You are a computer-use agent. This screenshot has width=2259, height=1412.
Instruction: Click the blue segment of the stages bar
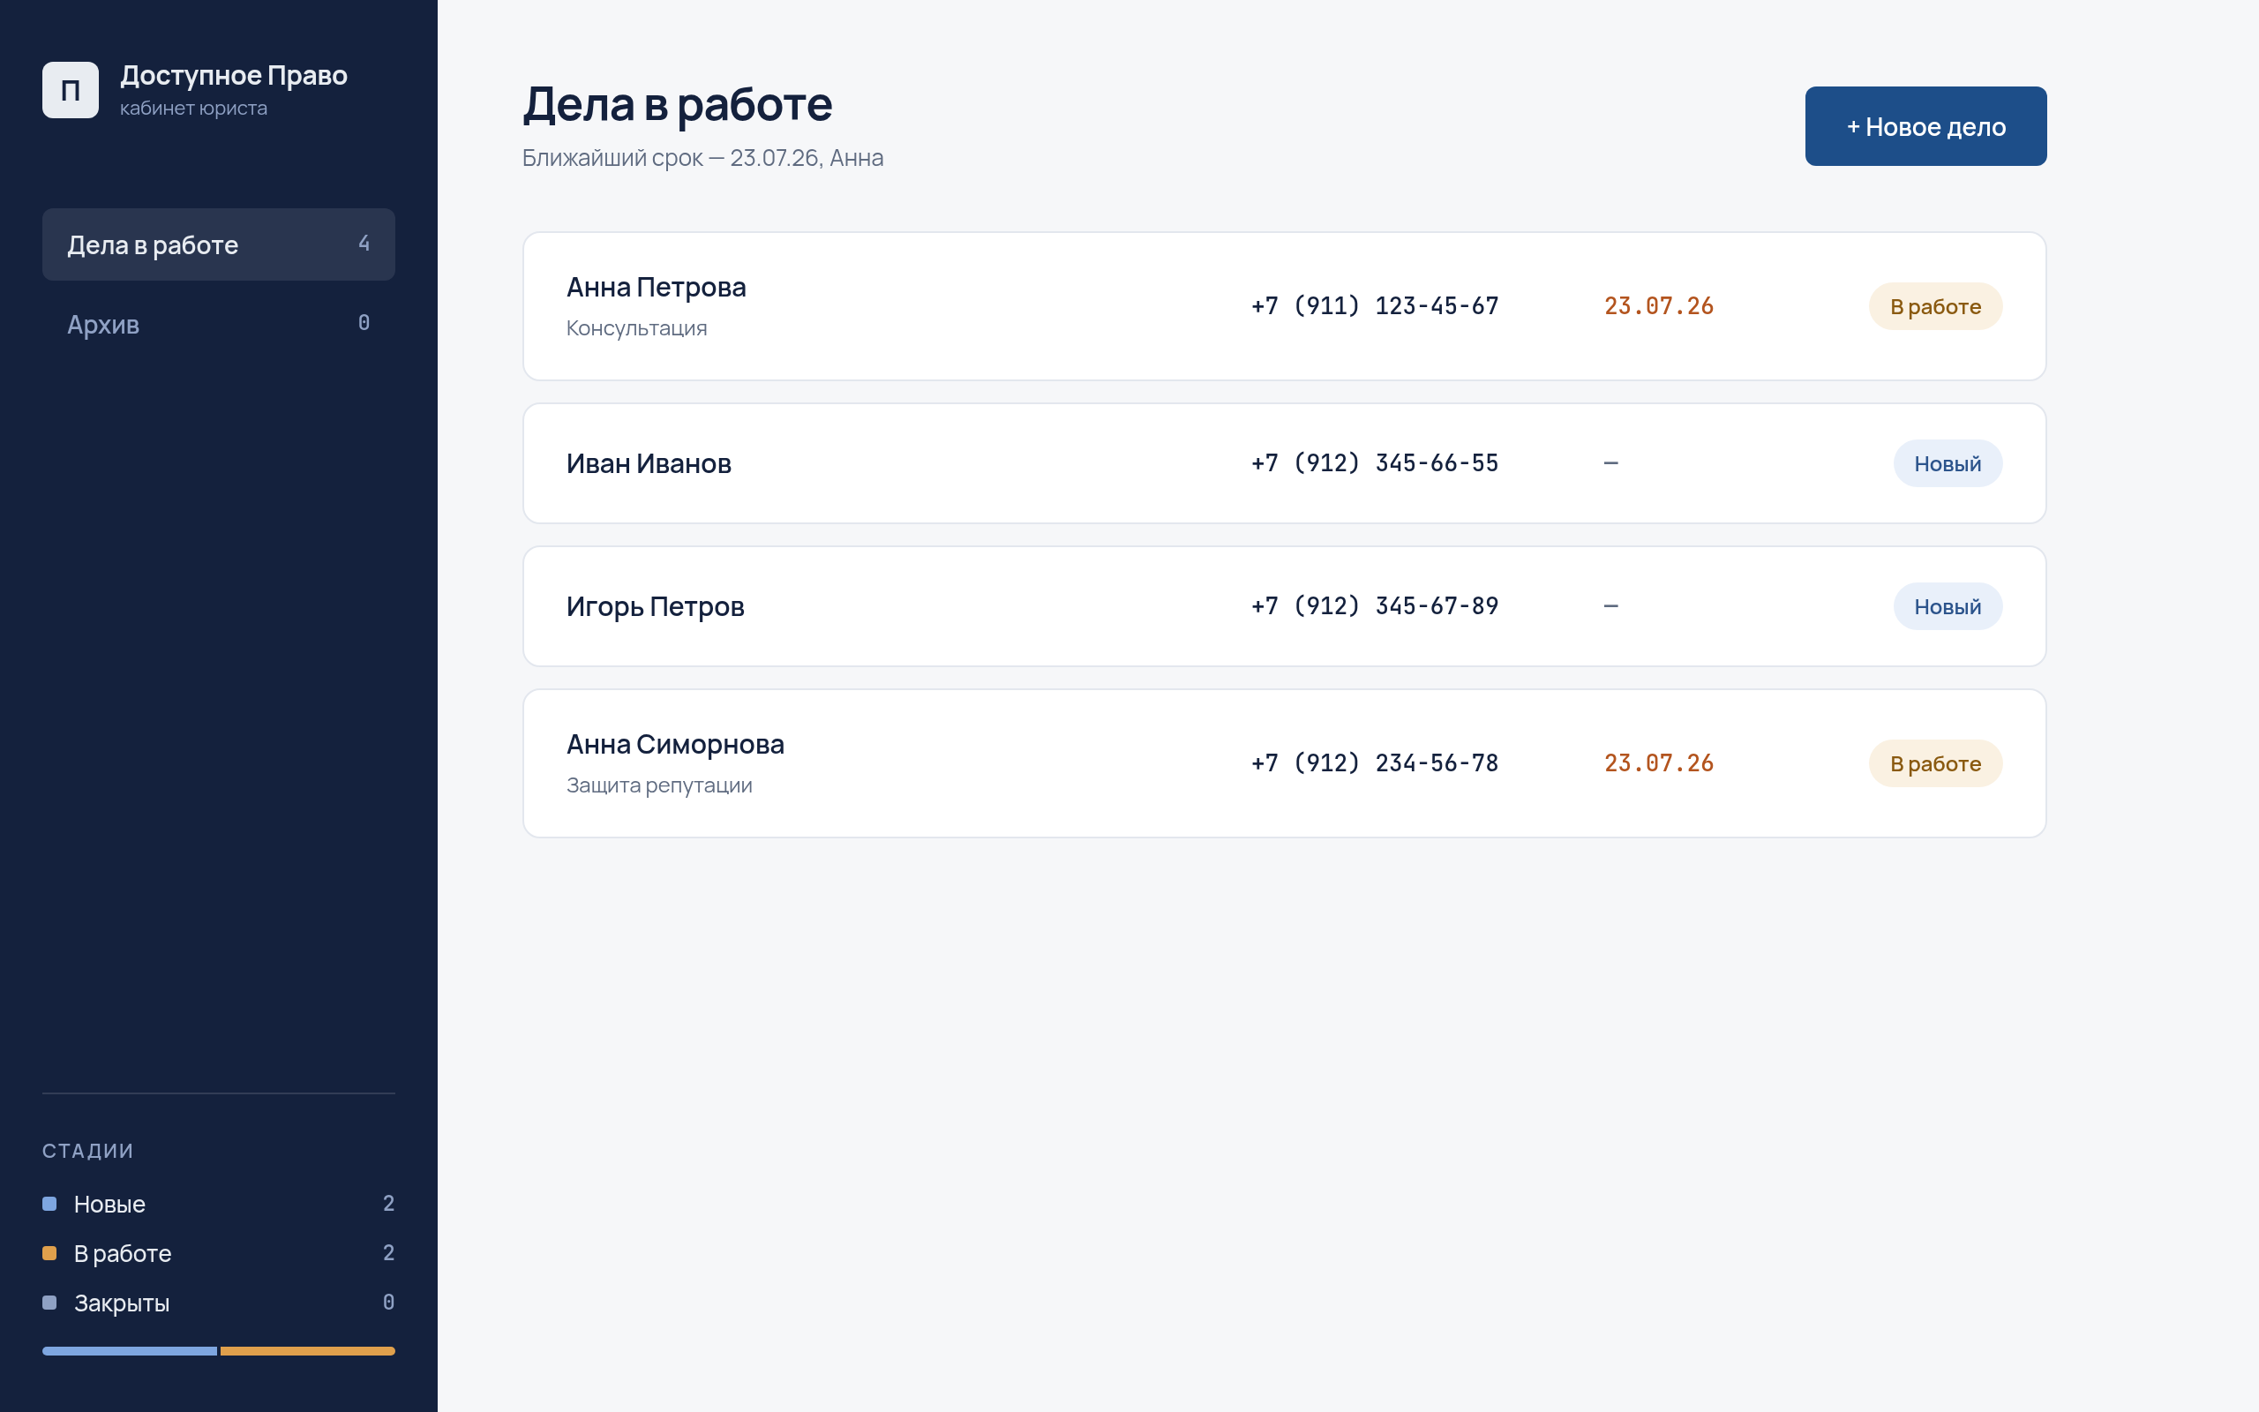pos(130,1351)
